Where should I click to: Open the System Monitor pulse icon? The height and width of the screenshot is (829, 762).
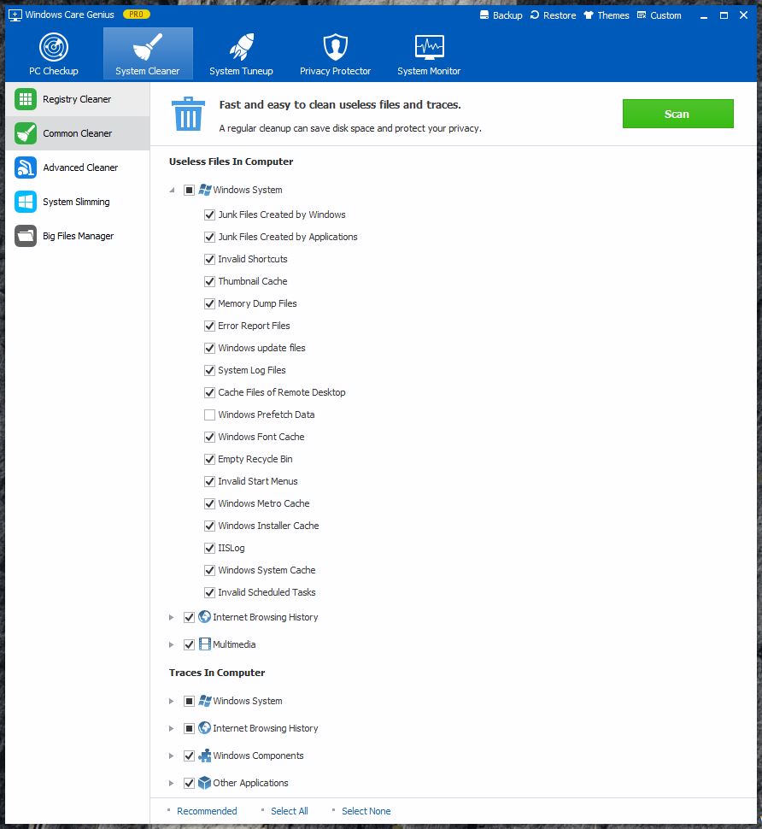click(x=429, y=46)
